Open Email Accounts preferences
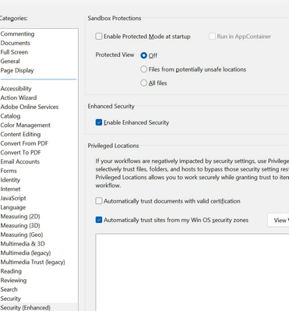This screenshot has width=289, height=311. (20, 161)
